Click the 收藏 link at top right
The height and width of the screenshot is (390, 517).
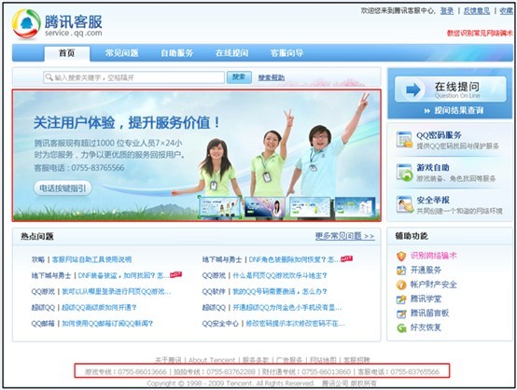point(506,11)
